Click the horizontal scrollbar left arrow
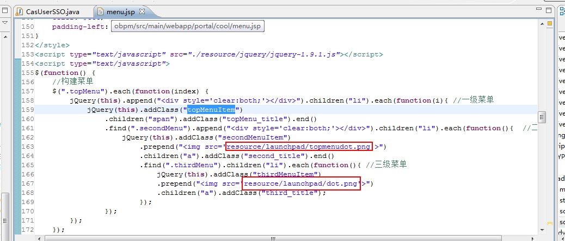The height and width of the screenshot is (241, 565). pyautogui.click(x=38, y=238)
